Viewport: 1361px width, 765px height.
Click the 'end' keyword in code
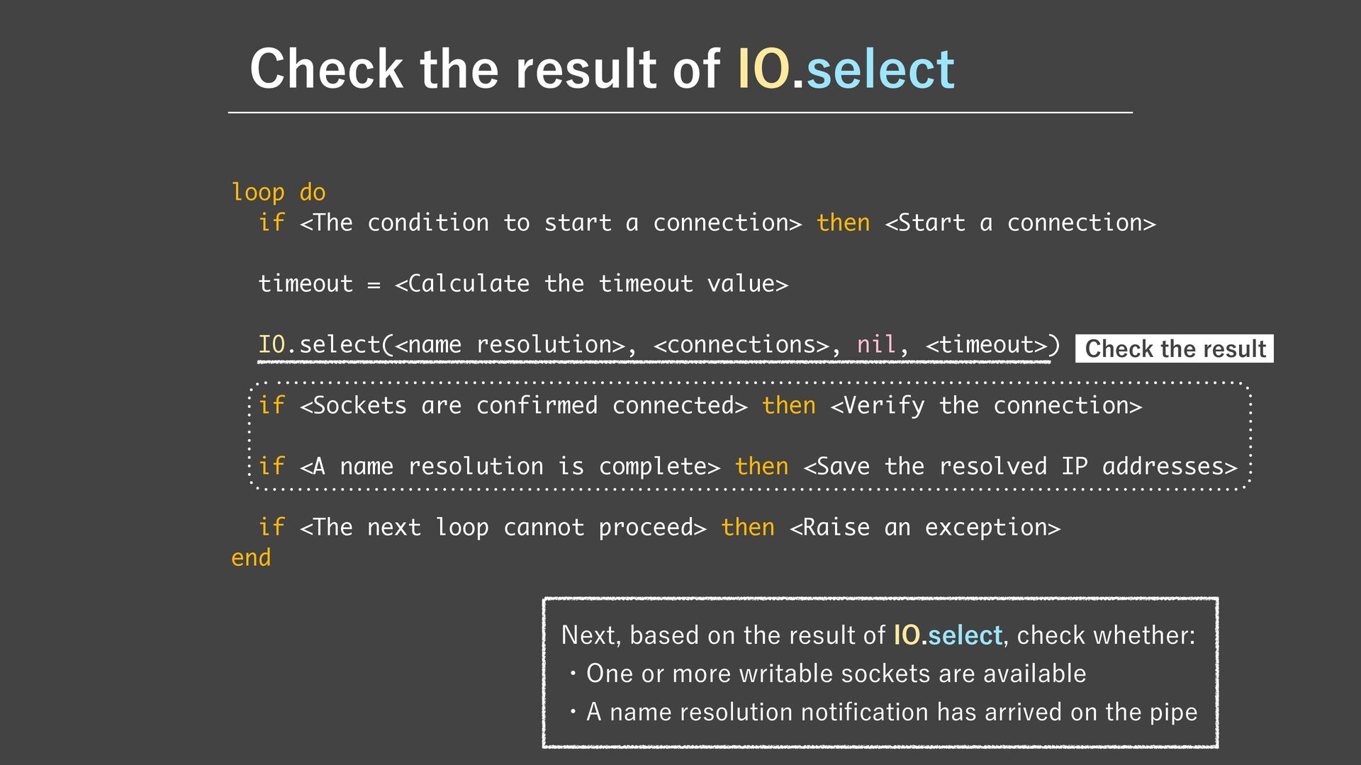pos(251,558)
